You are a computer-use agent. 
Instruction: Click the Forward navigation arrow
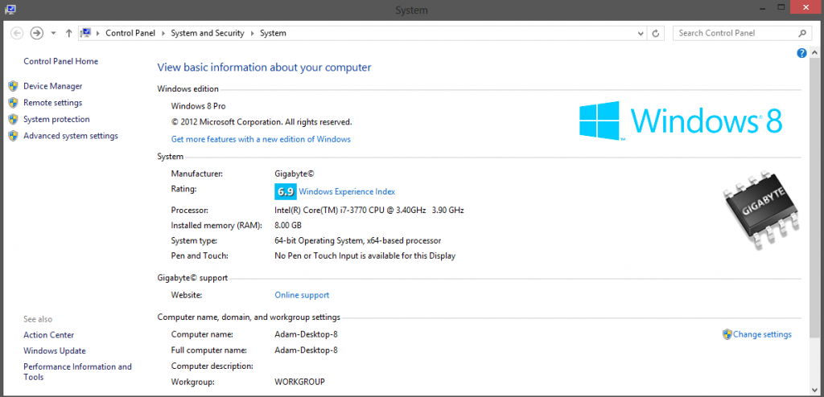pos(36,33)
